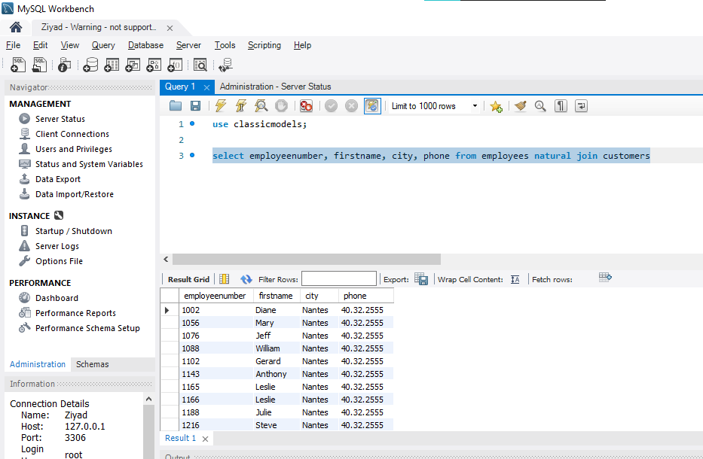Image resolution: width=703 pixels, height=459 pixels.
Task: Create a new table icon
Action: (112, 65)
